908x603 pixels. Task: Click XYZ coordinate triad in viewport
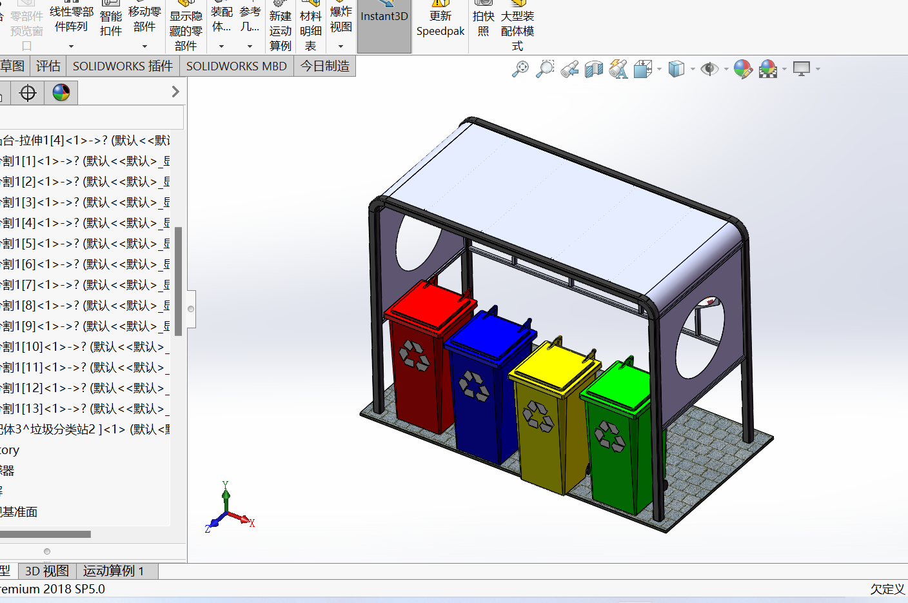click(229, 507)
